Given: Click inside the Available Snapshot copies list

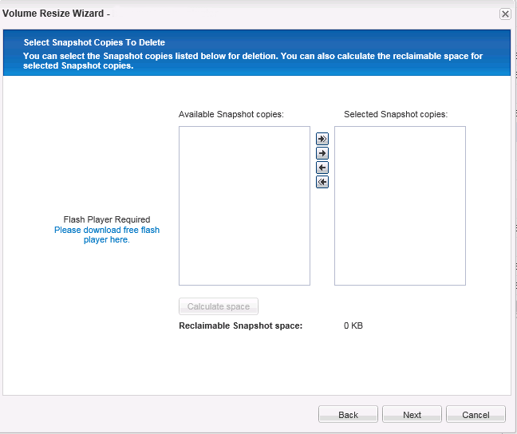Looking at the screenshot, I should tap(244, 206).
